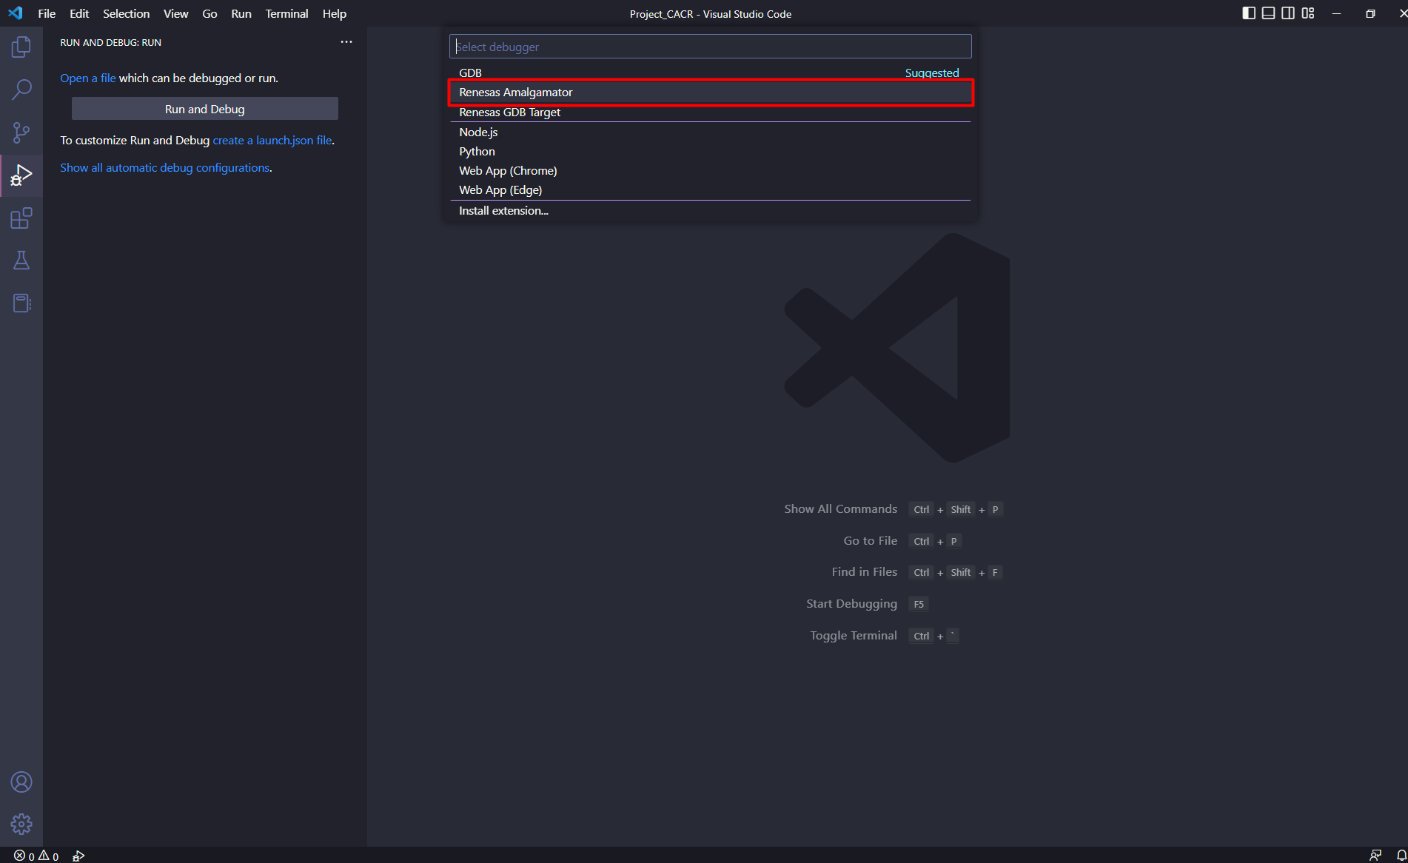Click errors and warnings count in status bar
1408x863 pixels.
point(36,856)
